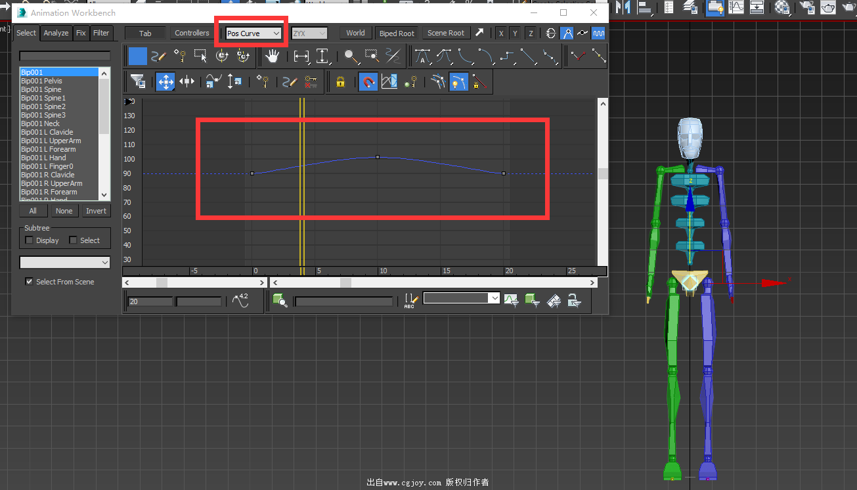Viewport: 857px width, 490px height.
Task: Click the Controllers button
Action: (192, 33)
